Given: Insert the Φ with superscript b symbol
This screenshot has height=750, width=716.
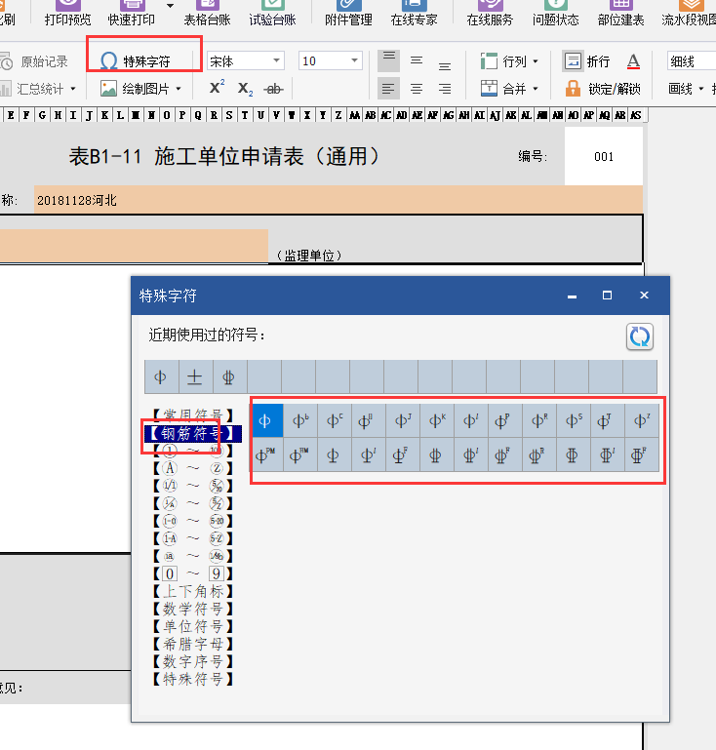Looking at the screenshot, I should tap(301, 421).
